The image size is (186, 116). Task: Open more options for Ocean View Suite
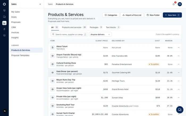[179, 89]
